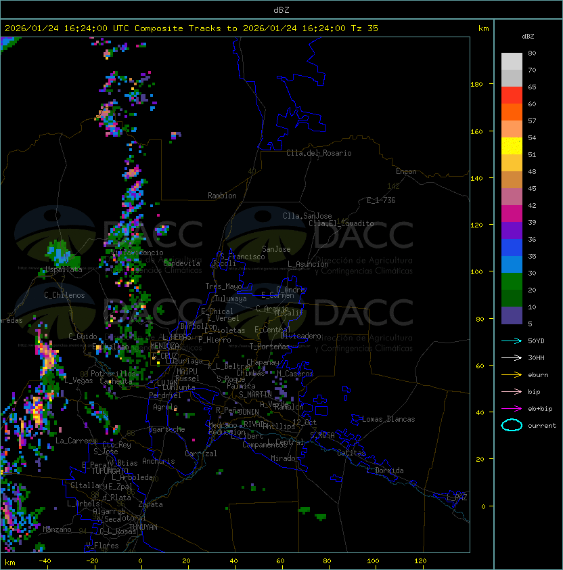The width and height of the screenshot is (563, 570).
Task: Click the pink bip arrow in legend
Action: (x=512, y=391)
